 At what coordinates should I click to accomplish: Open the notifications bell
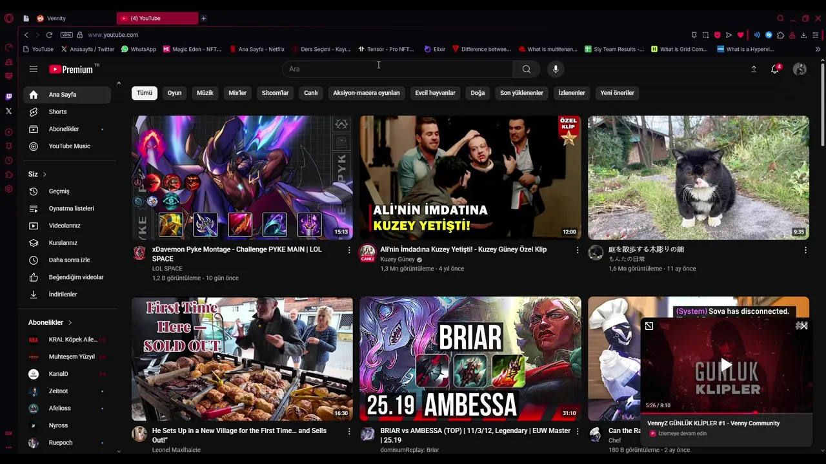775,69
